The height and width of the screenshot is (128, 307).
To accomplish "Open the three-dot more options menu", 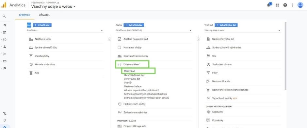I will (x=292, y=5).
